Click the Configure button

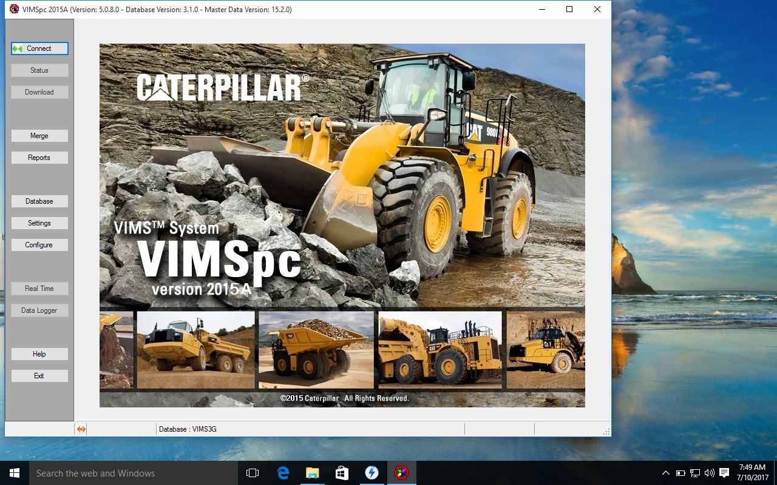click(39, 245)
